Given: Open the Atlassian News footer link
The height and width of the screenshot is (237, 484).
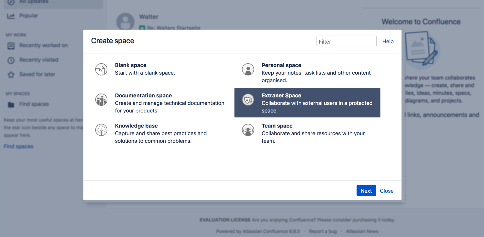Looking at the screenshot, I should (x=362, y=231).
